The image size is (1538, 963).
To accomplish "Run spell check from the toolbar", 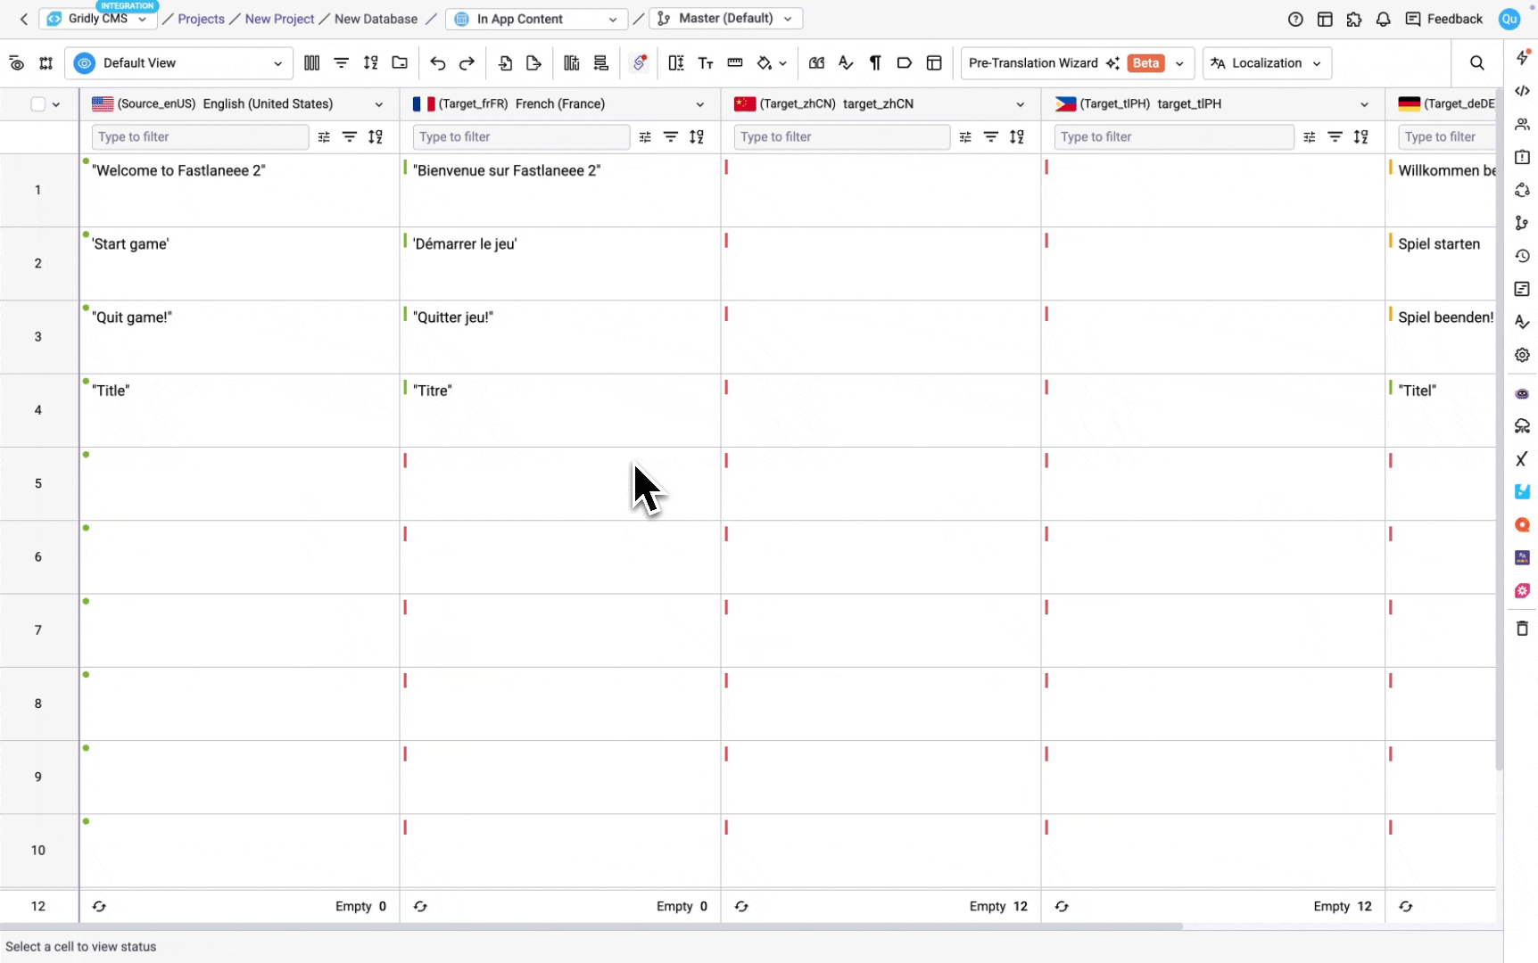I will click(x=846, y=62).
